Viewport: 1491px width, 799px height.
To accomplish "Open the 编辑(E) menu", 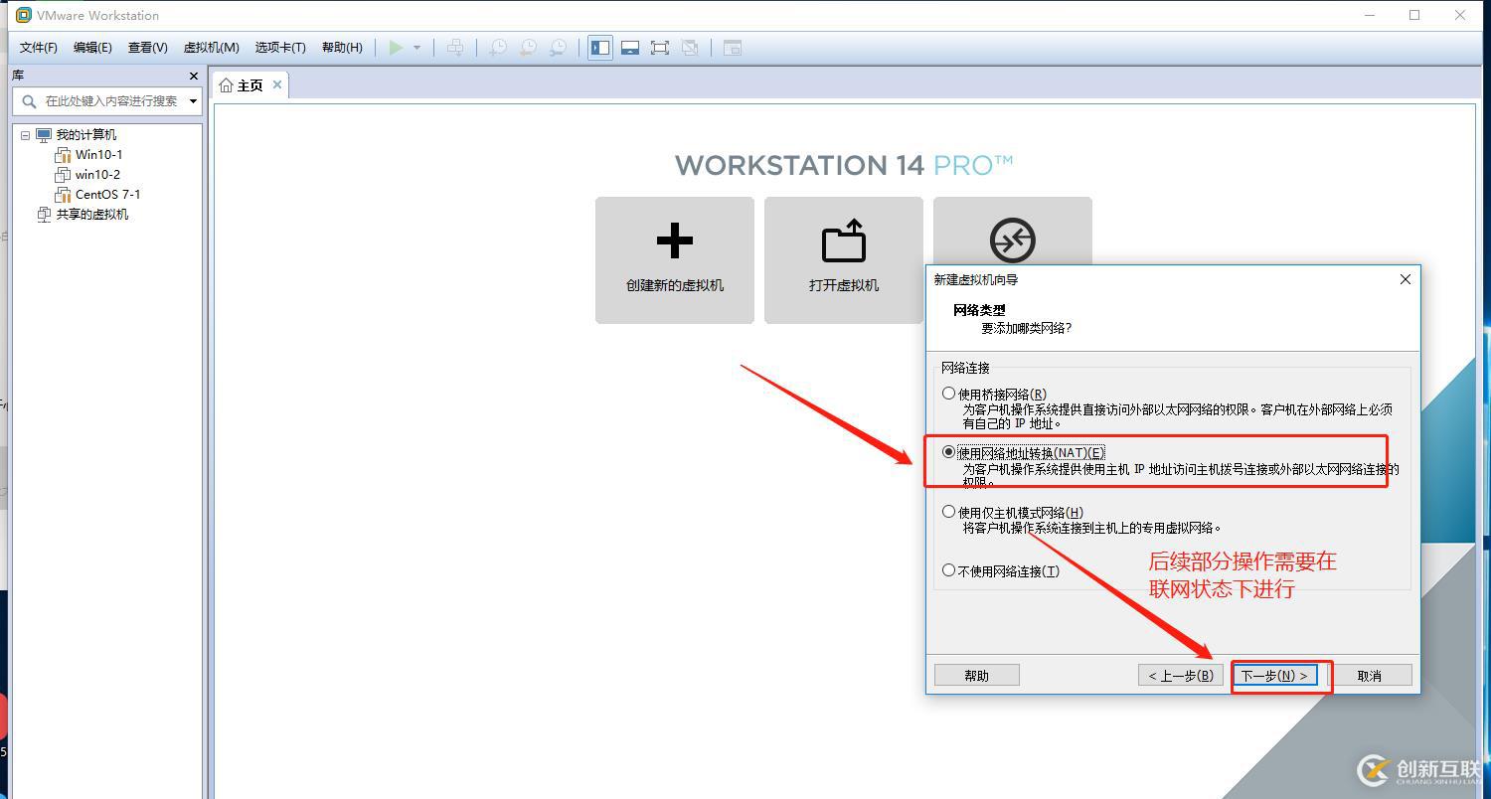I will (x=92, y=48).
